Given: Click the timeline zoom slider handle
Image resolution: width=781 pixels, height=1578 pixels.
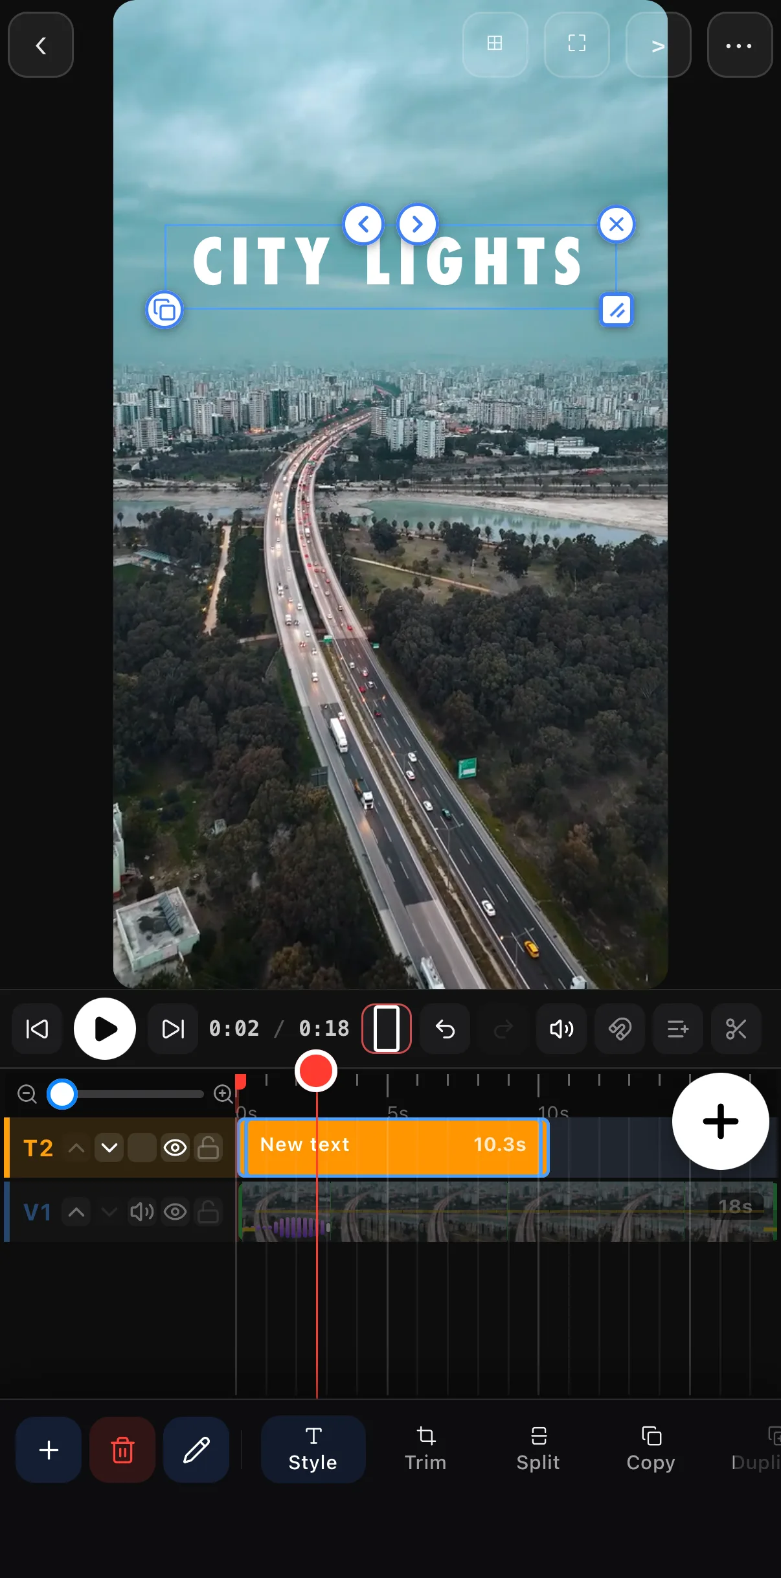Looking at the screenshot, I should pos(62,1094).
